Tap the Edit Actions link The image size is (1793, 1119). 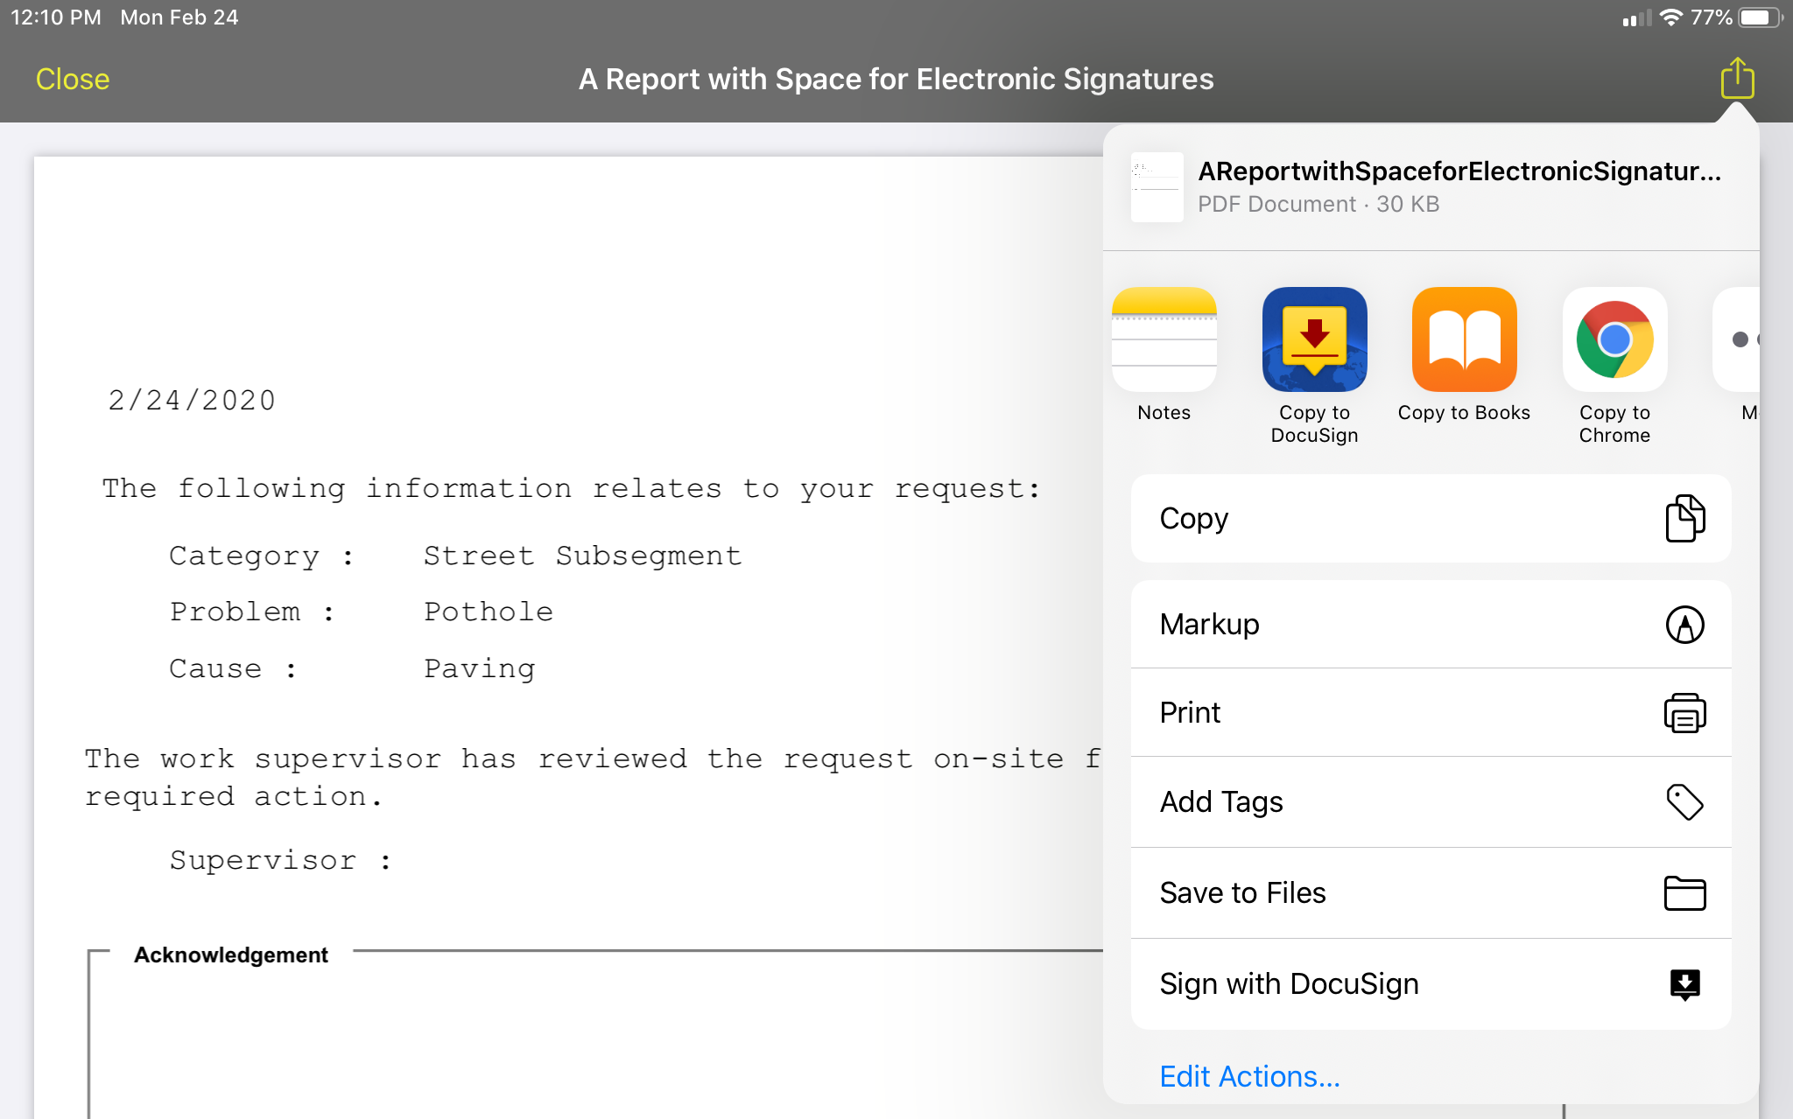pyautogui.click(x=1249, y=1076)
